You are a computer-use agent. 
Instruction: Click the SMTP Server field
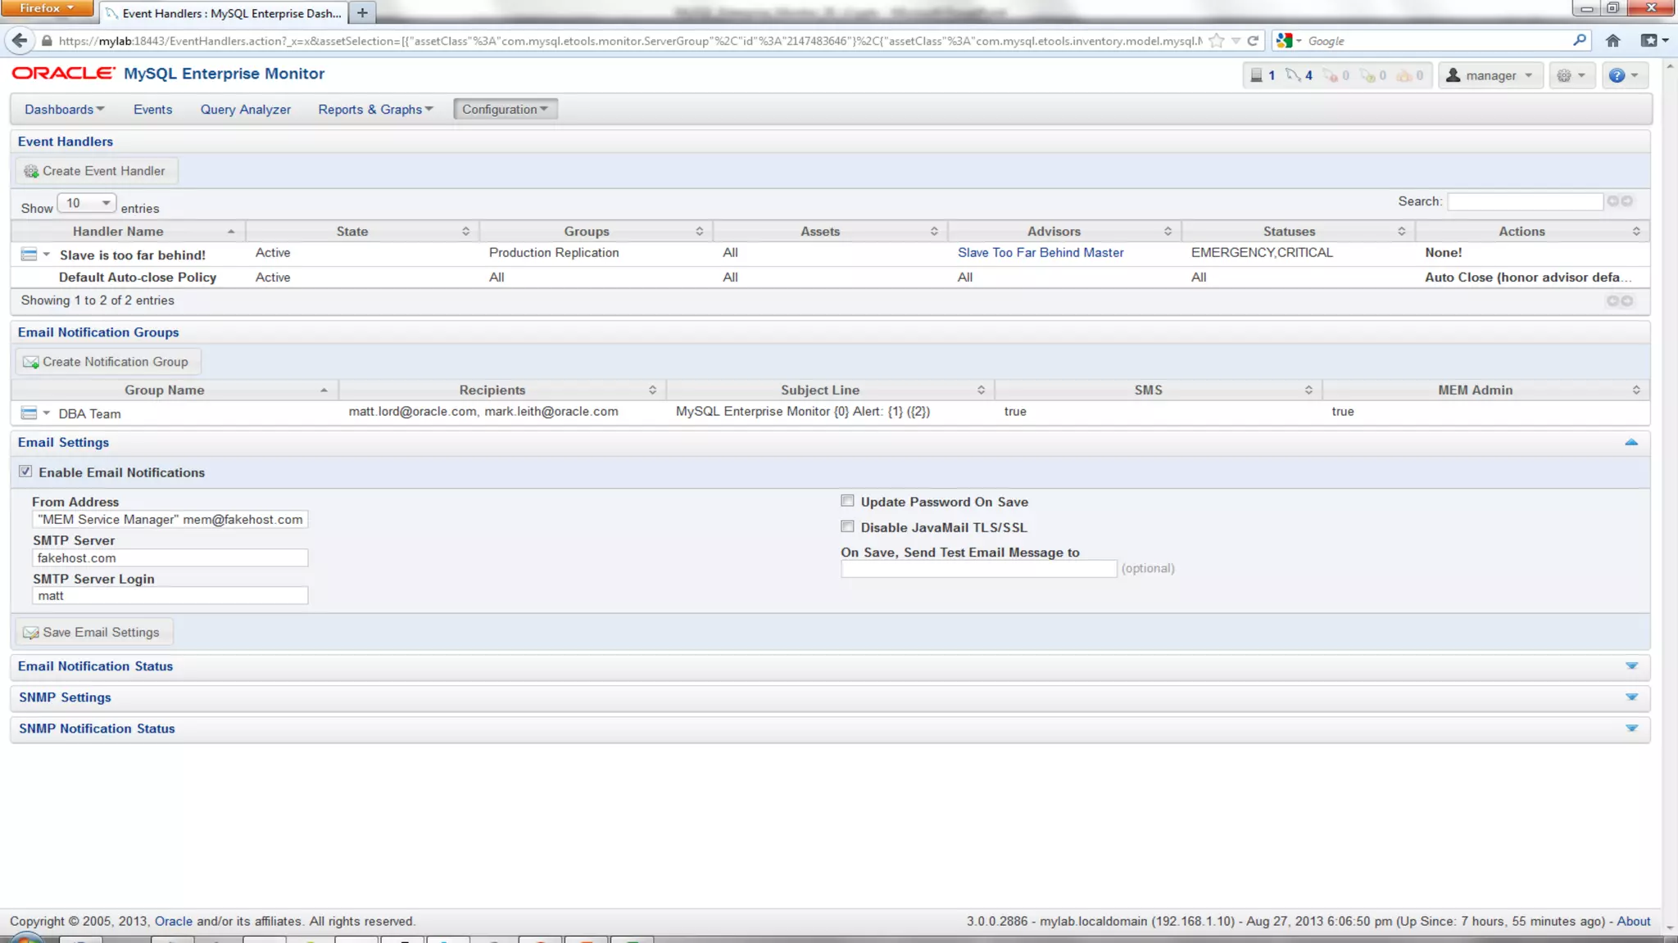coord(170,558)
